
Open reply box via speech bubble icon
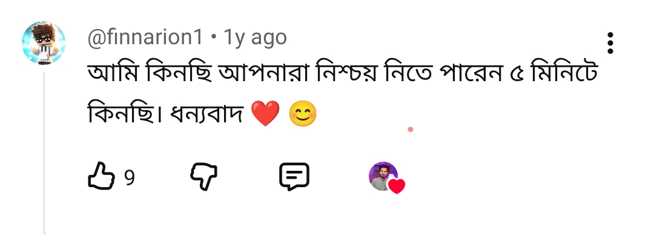[294, 177]
